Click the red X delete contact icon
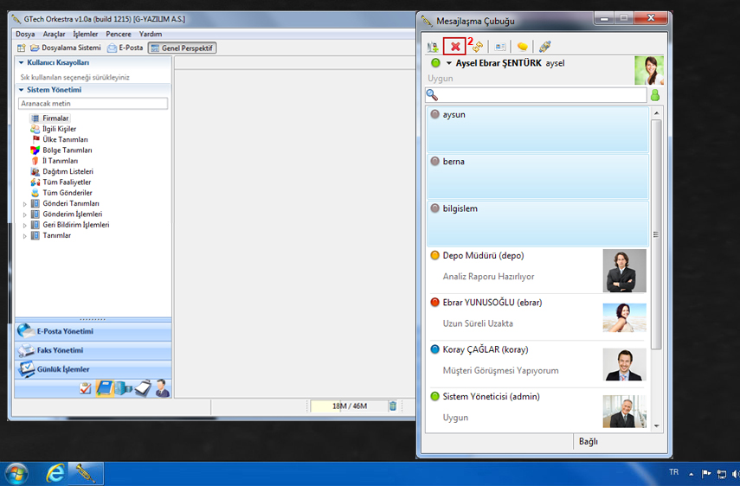 pos(454,47)
